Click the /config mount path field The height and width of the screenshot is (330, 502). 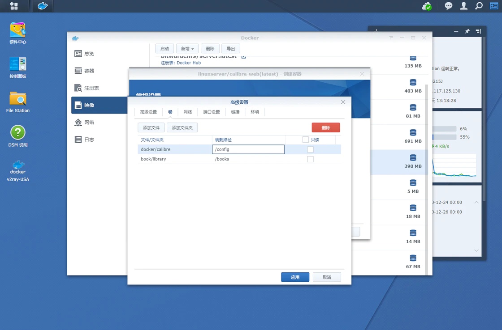tap(248, 149)
